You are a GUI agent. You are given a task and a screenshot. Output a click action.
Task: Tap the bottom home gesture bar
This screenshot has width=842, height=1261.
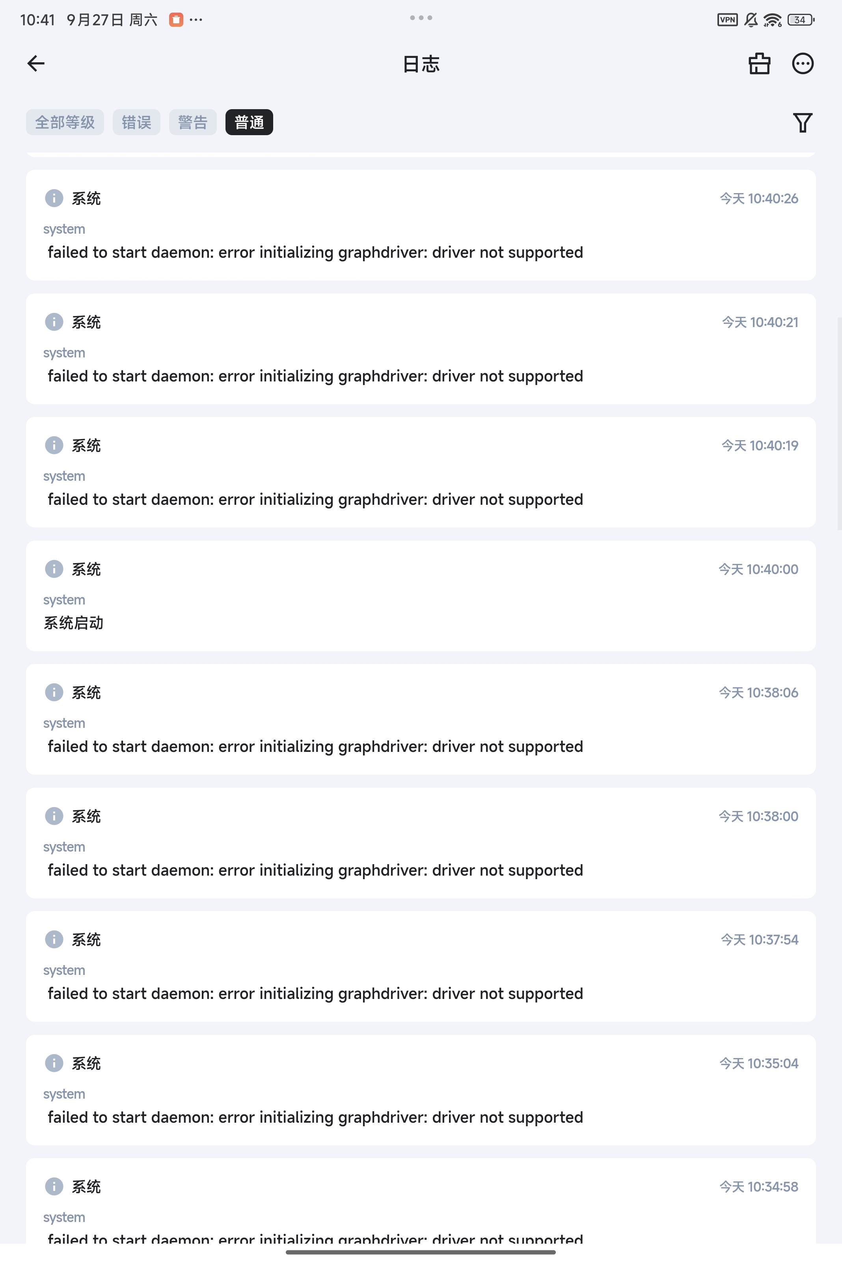421,1252
